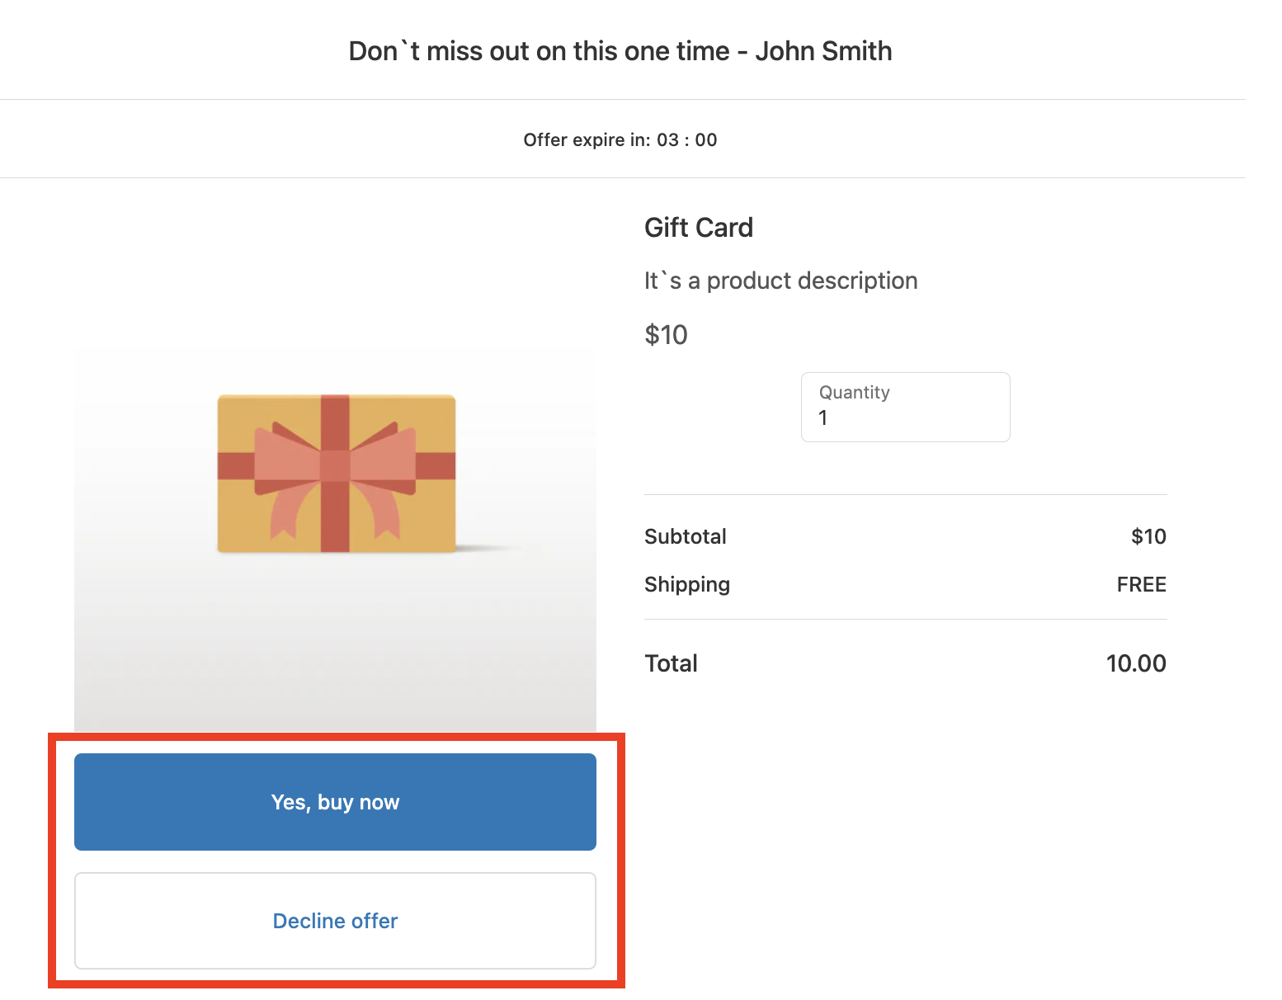Click the quantity value "1"

point(822,418)
